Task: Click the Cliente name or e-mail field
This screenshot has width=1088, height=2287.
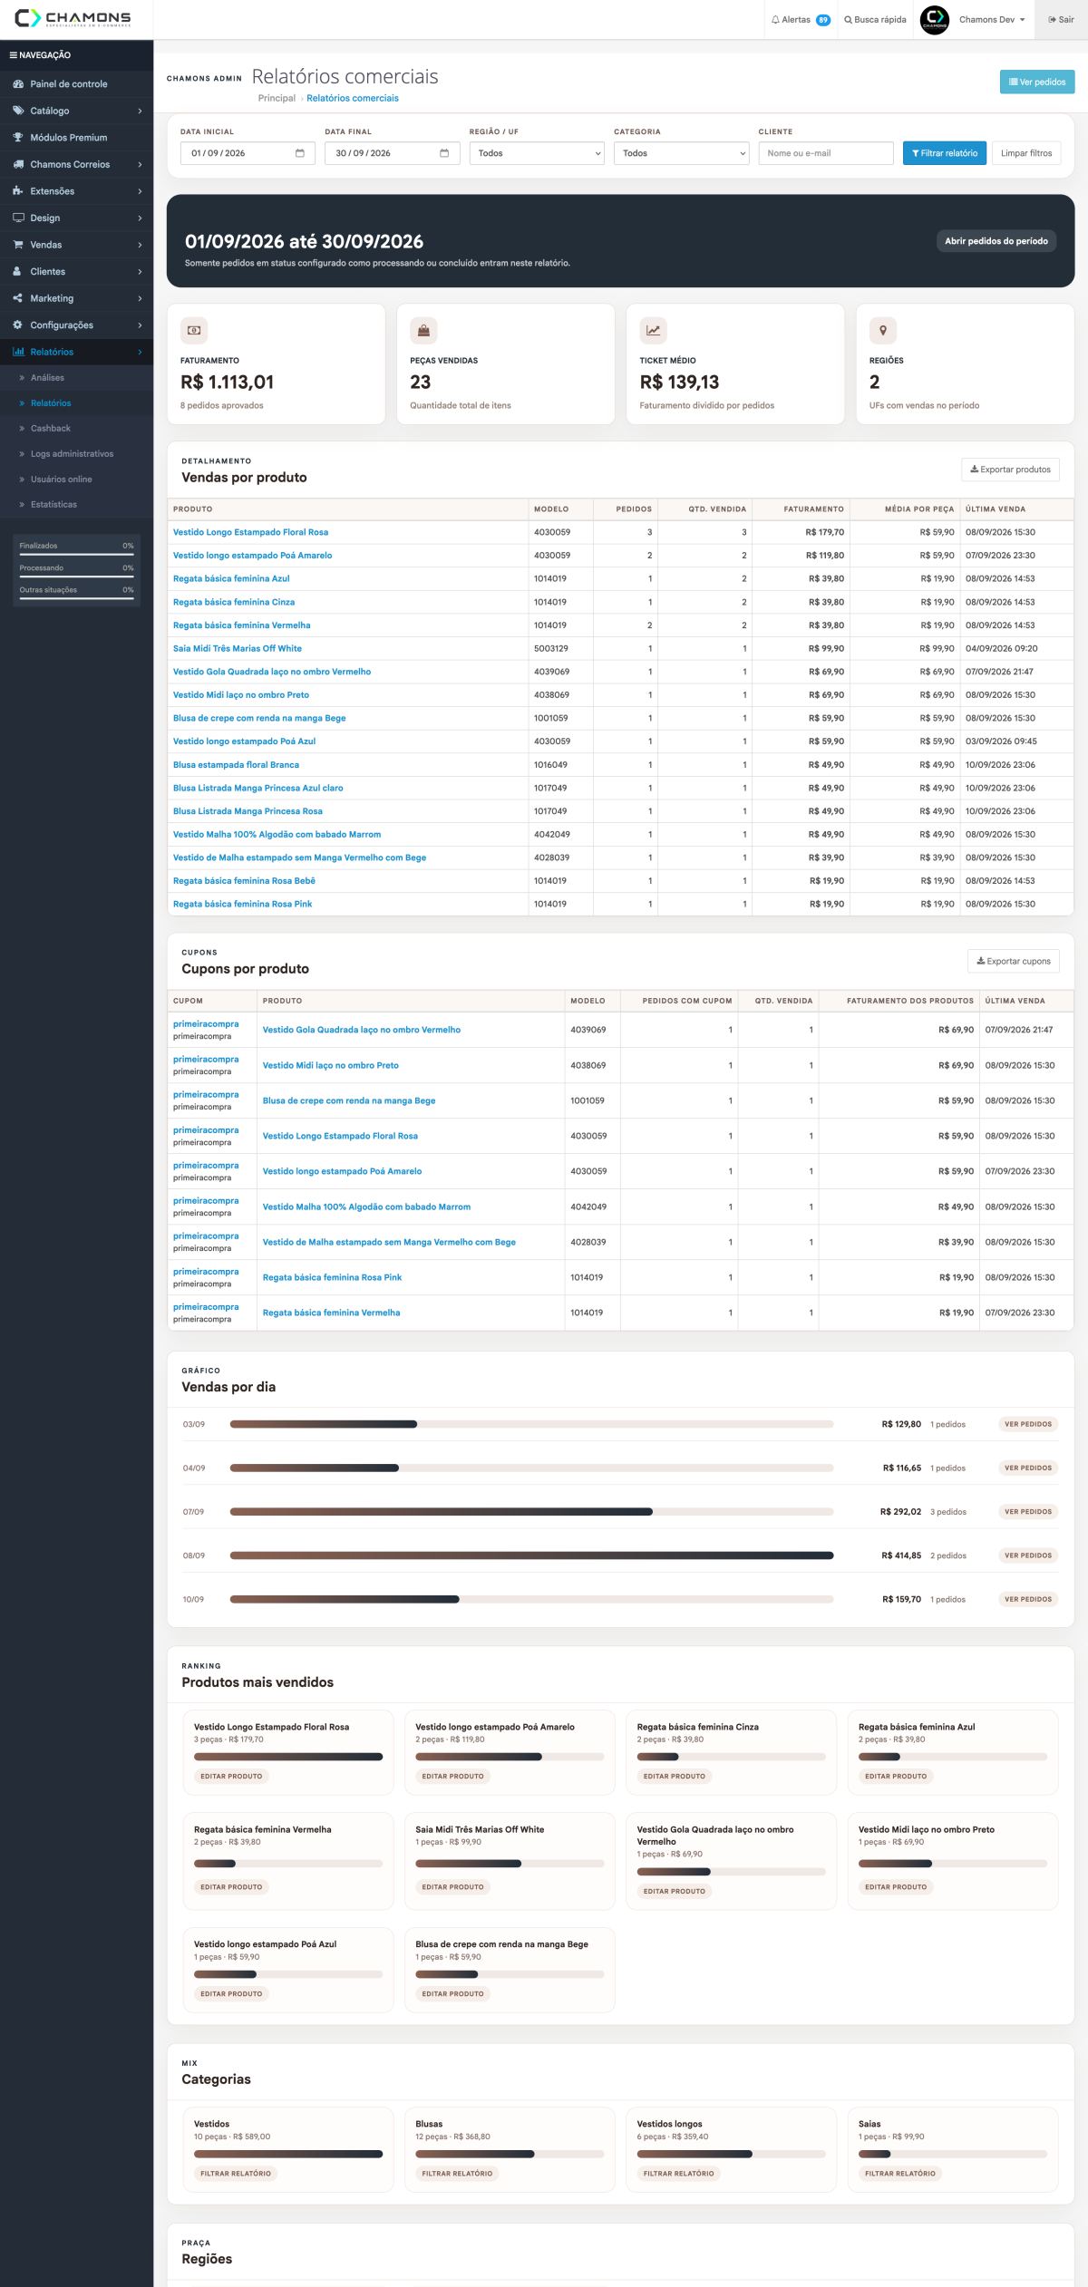Action: coord(826,153)
